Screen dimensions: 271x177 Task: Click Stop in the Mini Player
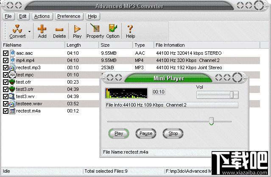coord(173,133)
